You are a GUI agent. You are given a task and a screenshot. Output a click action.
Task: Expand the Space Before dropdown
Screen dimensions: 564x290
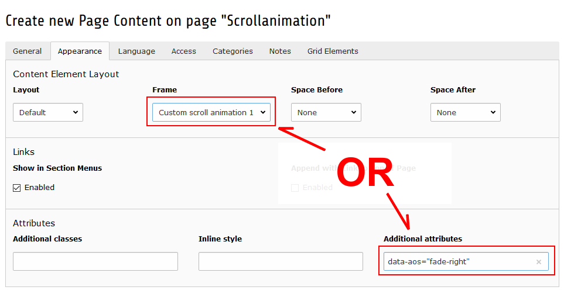[x=326, y=112]
